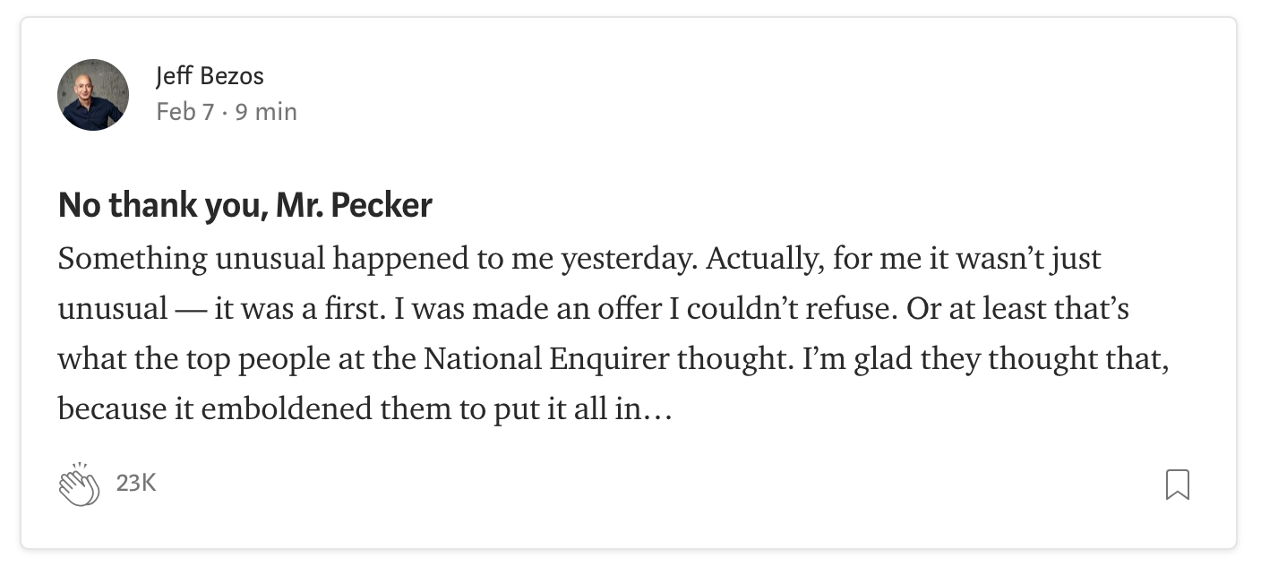This screenshot has height=575, width=1261.
Task: Expand the story at the trailing ellipsis
Action: 656,410
